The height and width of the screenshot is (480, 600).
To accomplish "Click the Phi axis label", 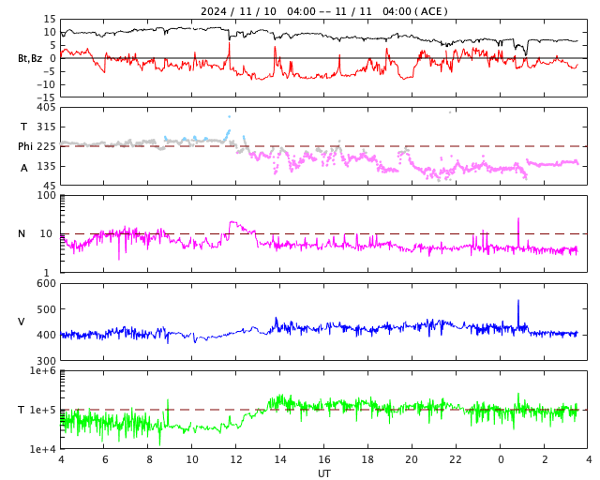I will pyautogui.click(x=25, y=146).
